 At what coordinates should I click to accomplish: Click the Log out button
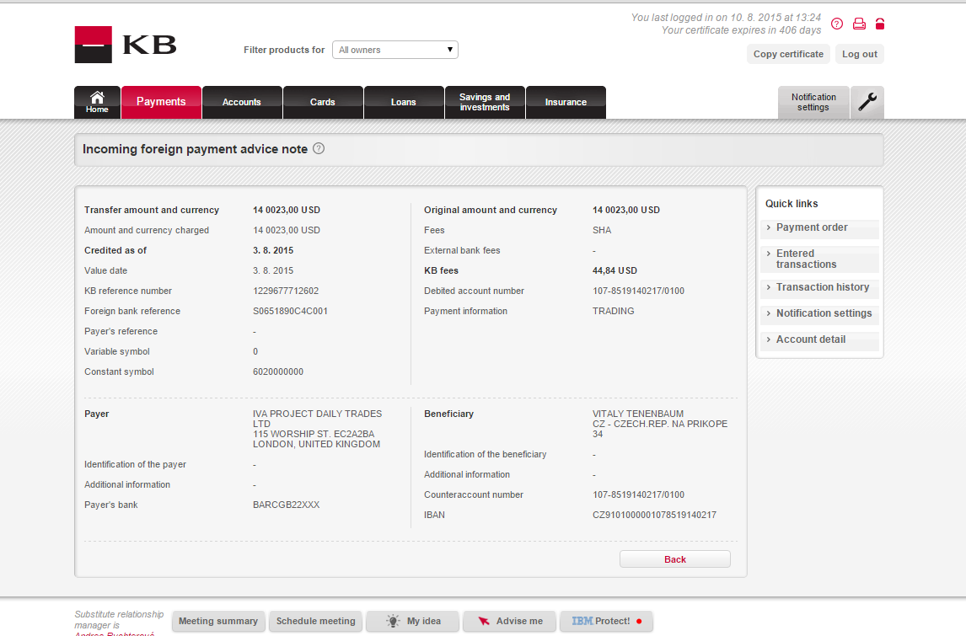[x=859, y=54]
